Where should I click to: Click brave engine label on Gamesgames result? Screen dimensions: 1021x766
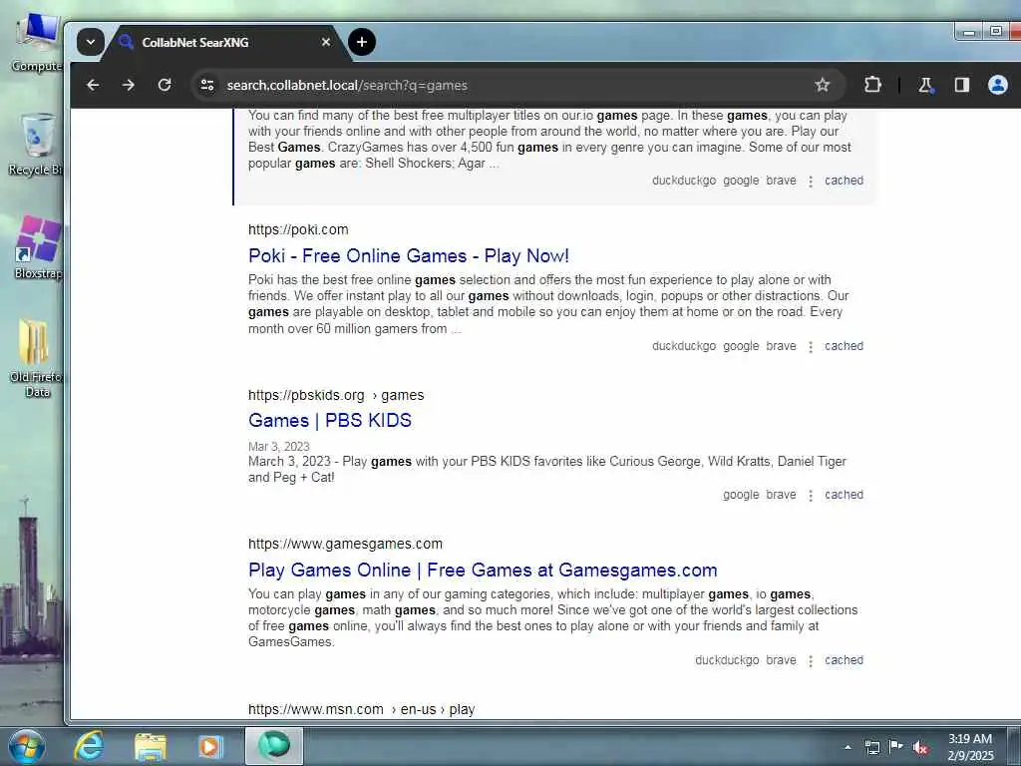pos(782,660)
